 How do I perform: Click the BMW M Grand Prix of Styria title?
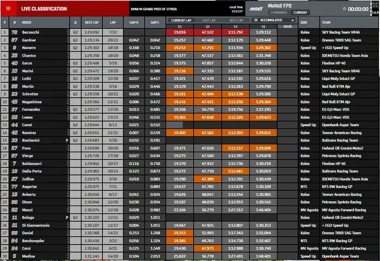click(x=154, y=9)
